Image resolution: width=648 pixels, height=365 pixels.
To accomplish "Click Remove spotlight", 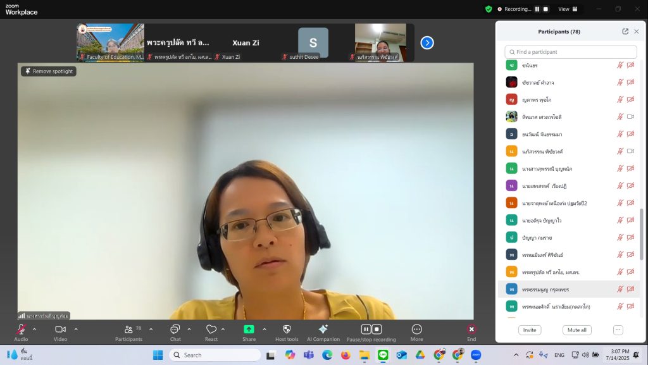I will coord(49,71).
